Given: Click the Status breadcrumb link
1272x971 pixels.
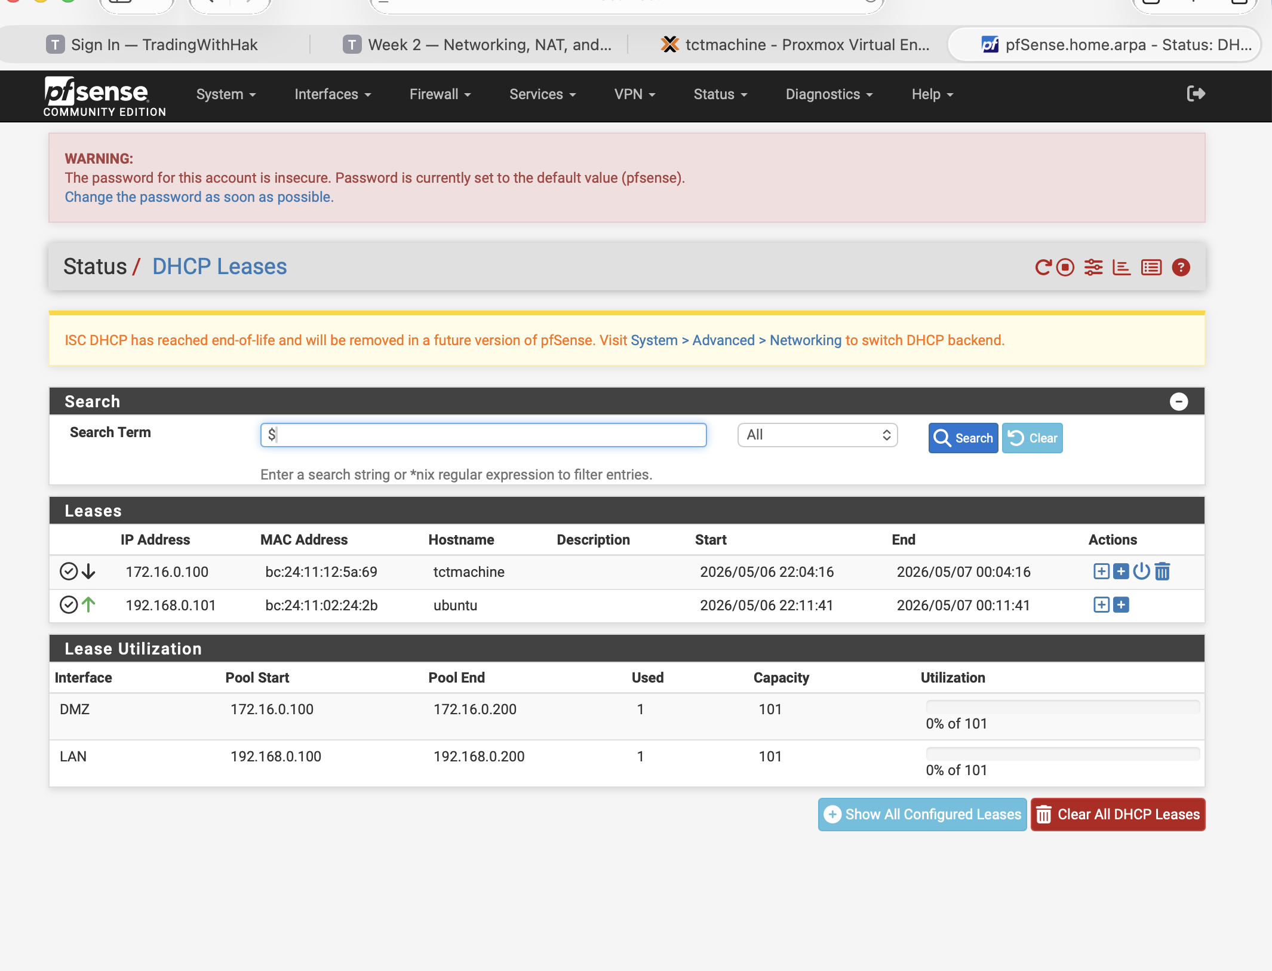Looking at the screenshot, I should click(95, 266).
